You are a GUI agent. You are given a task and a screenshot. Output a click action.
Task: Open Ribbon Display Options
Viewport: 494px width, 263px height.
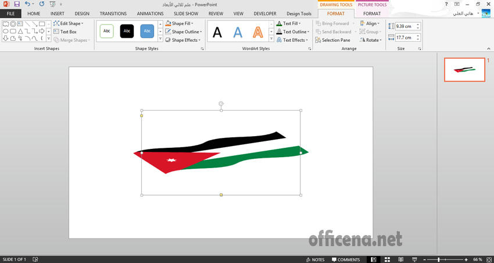(457, 4)
